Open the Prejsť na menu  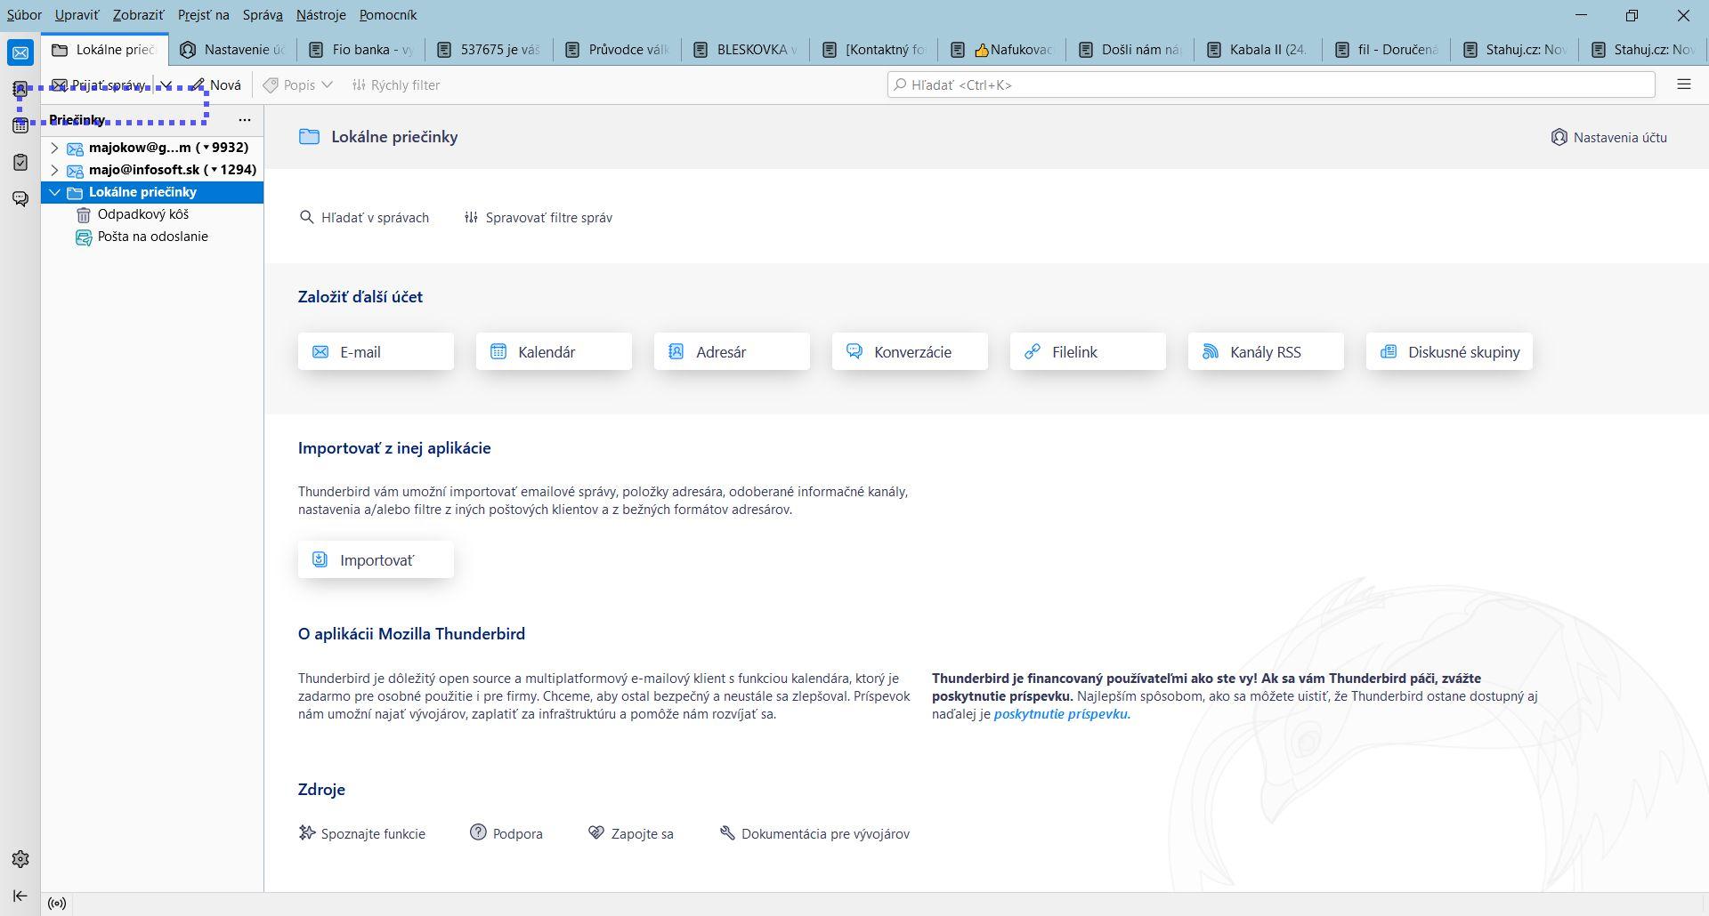[x=203, y=15]
